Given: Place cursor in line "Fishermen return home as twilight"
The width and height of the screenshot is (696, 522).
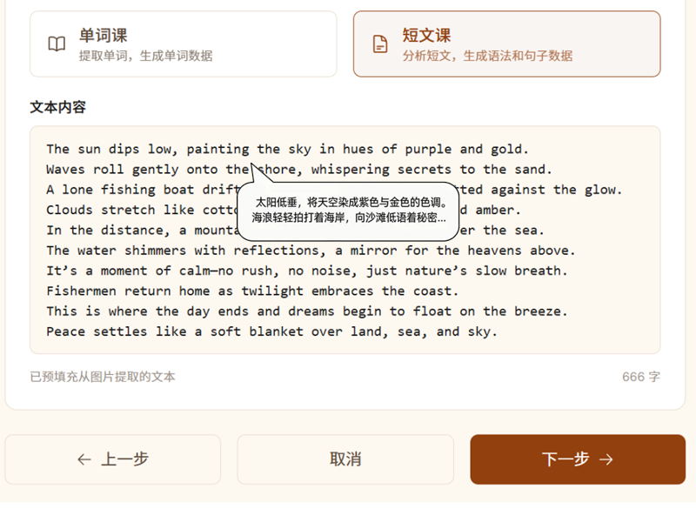Looking at the screenshot, I should click(252, 291).
